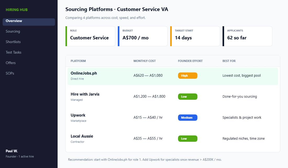Open the Offers page
The height and width of the screenshot is (168, 288).
pyautogui.click(x=10, y=63)
